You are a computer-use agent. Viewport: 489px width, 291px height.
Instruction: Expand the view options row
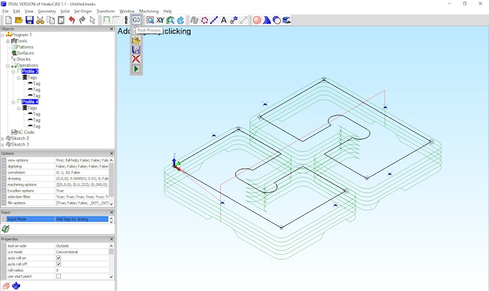click(x=4, y=160)
